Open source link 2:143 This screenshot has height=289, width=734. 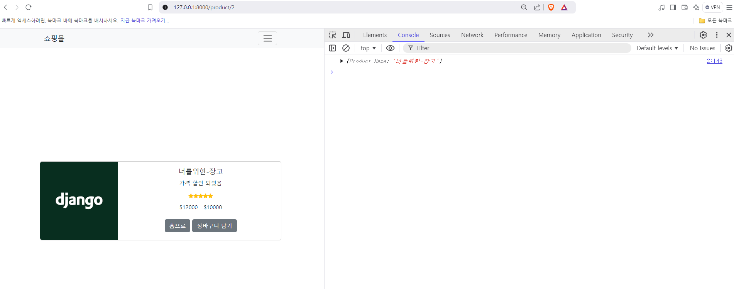click(x=715, y=61)
